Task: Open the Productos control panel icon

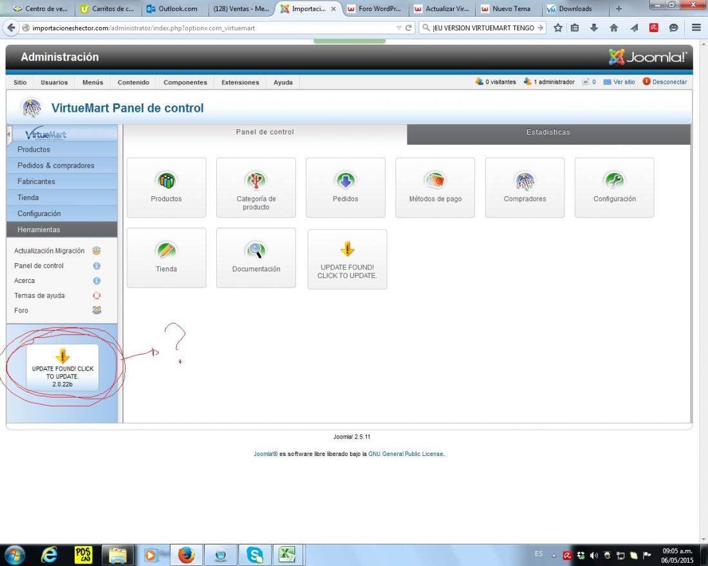Action: (166, 187)
